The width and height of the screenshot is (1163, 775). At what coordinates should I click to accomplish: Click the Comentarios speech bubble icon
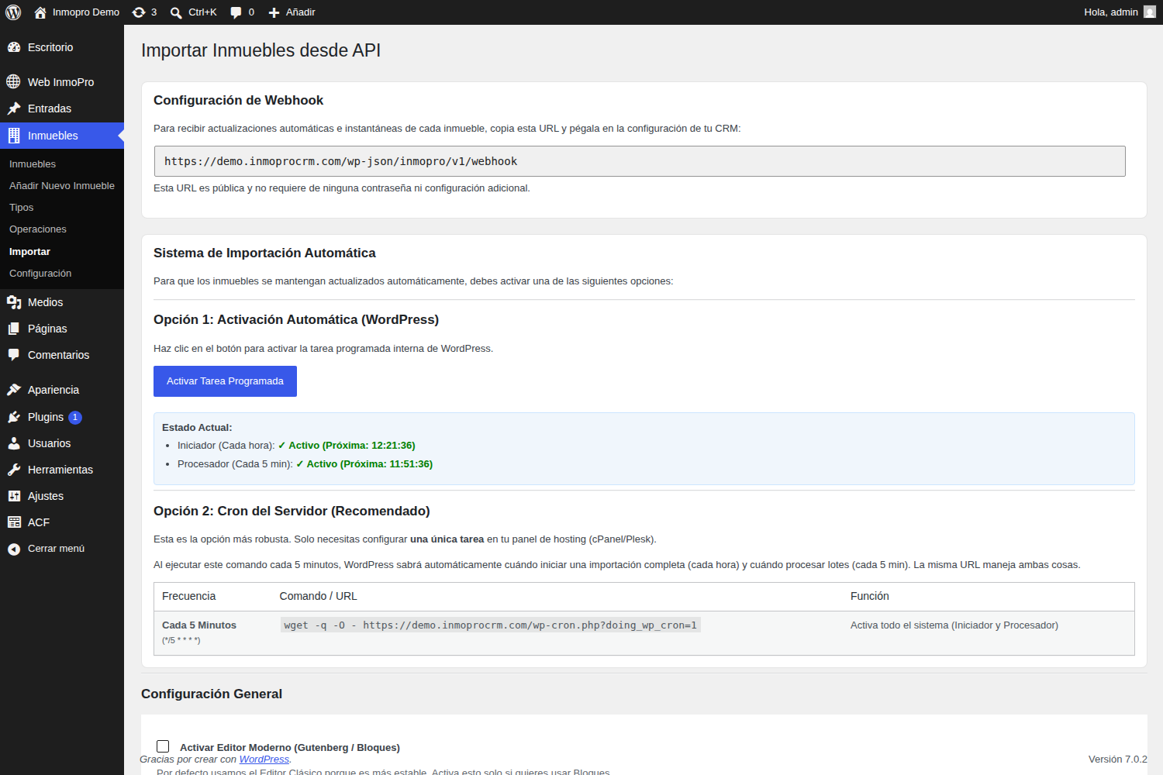pyautogui.click(x=14, y=355)
